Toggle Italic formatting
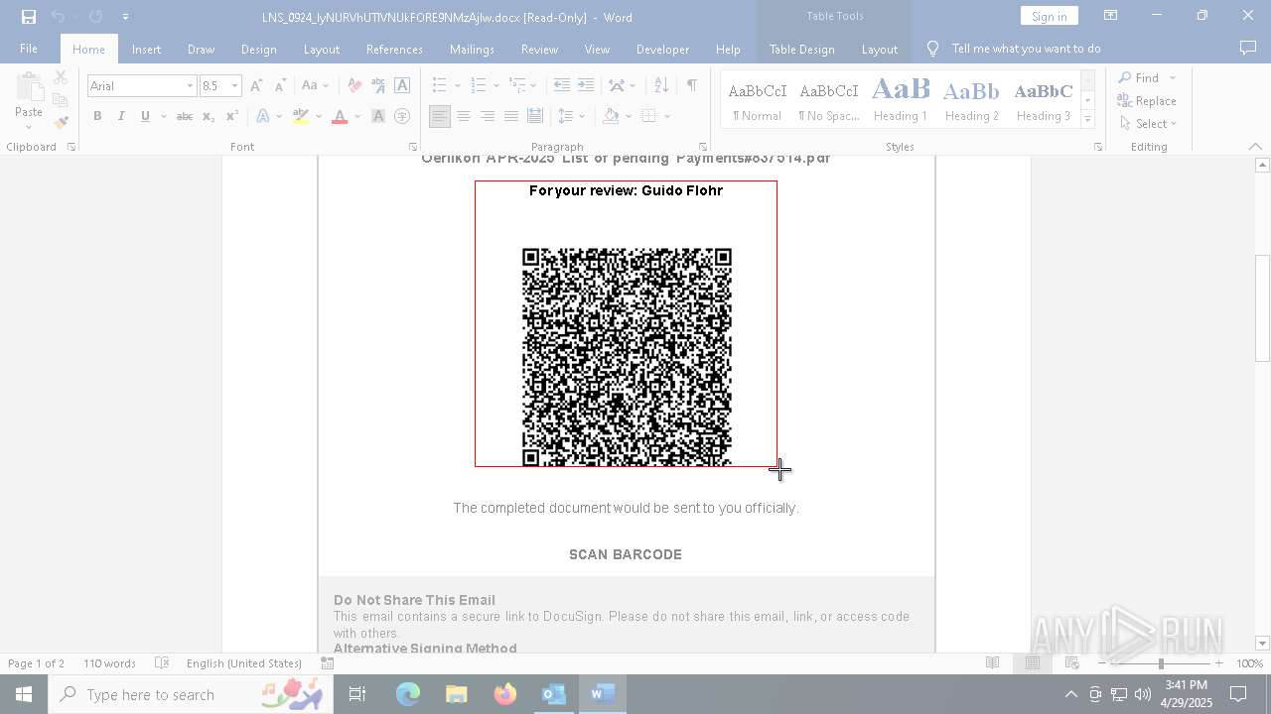 pyautogui.click(x=121, y=116)
